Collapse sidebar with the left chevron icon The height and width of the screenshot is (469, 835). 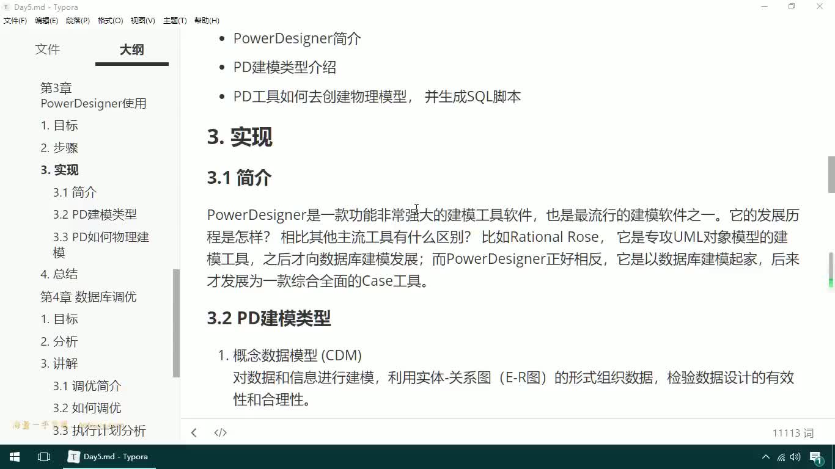(x=194, y=433)
